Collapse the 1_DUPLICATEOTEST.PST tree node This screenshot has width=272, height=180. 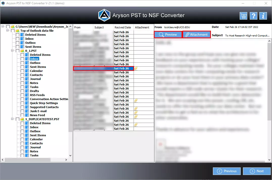(12, 119)
